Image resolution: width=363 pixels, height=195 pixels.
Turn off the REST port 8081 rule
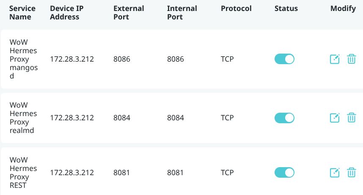pyautogui.click(x=284, y=173)
